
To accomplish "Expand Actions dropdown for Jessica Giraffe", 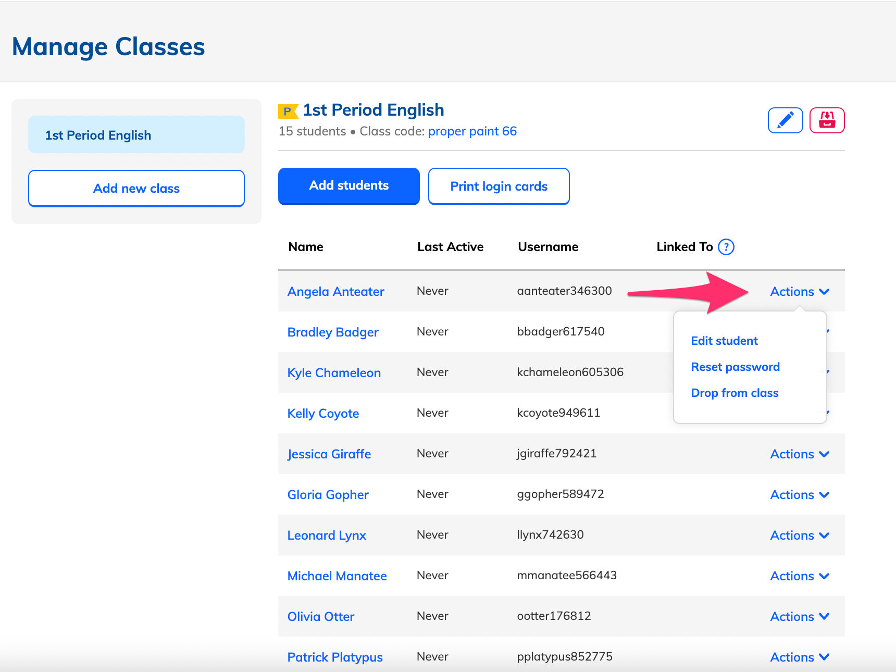I will [x=800, y=454].
